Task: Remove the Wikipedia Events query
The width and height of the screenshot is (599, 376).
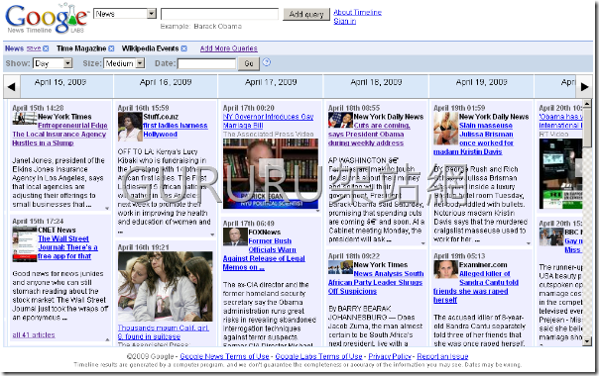Action: [x=183, y=48]
